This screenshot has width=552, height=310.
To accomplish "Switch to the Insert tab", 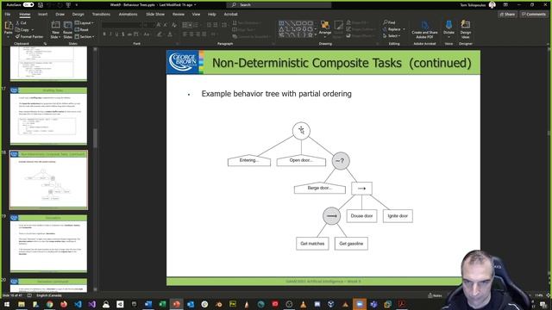I will tap(42, 15).
